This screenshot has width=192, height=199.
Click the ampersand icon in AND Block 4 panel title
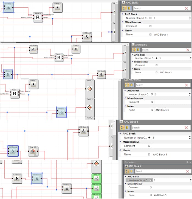tap(121, 122)
